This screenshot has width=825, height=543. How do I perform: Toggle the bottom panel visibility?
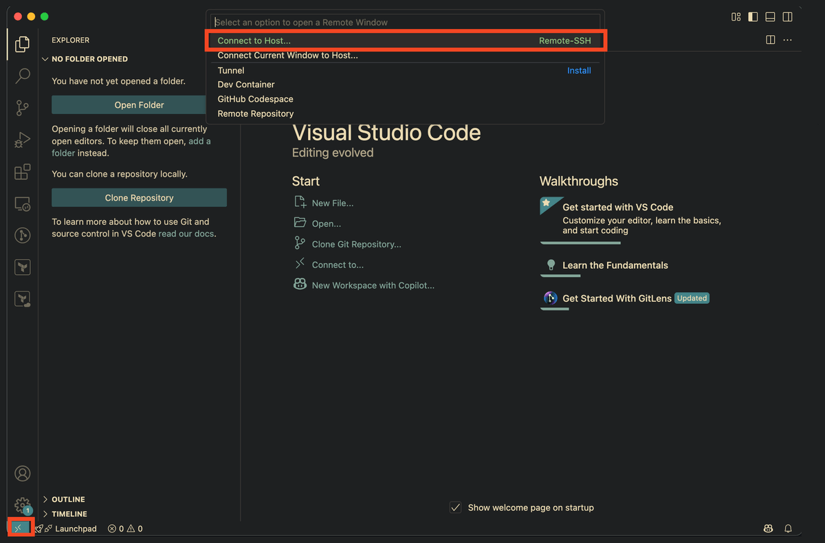pos(769,16)
